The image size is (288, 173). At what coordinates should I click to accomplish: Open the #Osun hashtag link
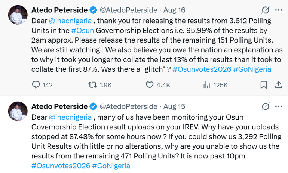click(82, 31)
